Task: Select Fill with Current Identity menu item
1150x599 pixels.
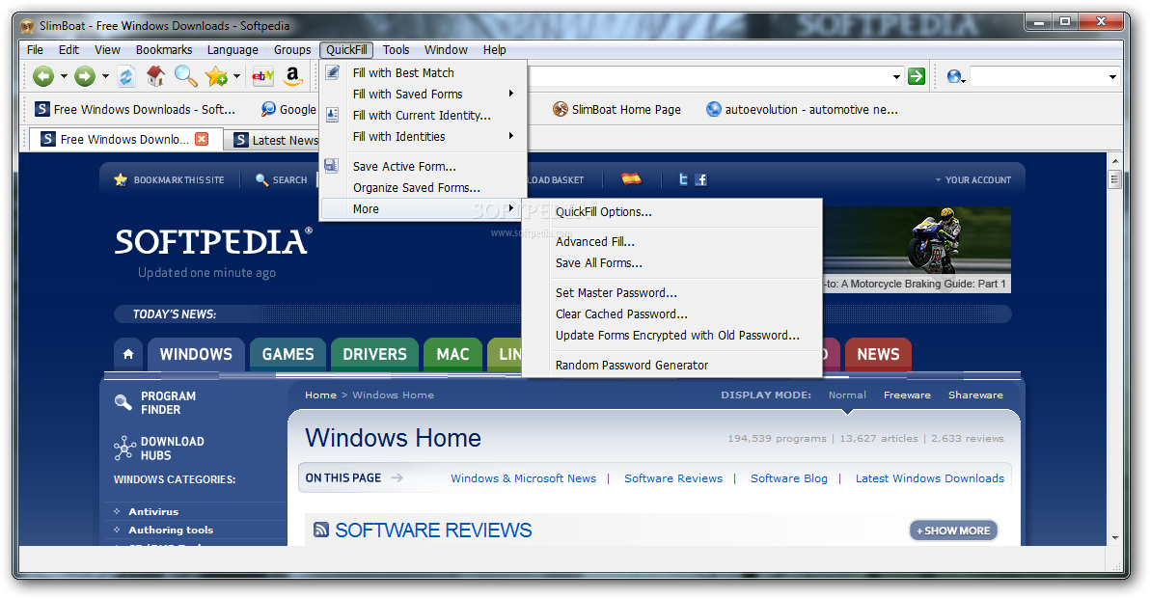Action: click(424, 115)
